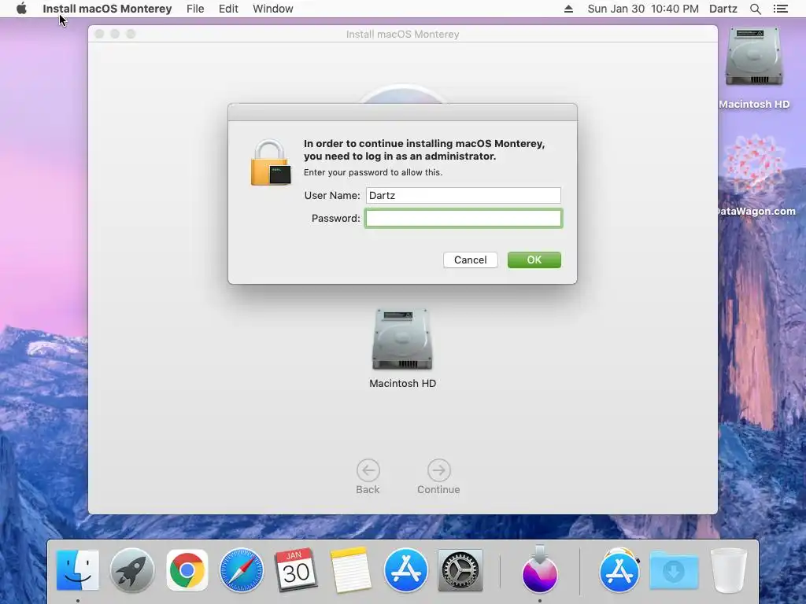The width and height of the screenshot is (806, 604).
Task: Click the Install macOS Monterey window title
Action: tap(402, 34)
